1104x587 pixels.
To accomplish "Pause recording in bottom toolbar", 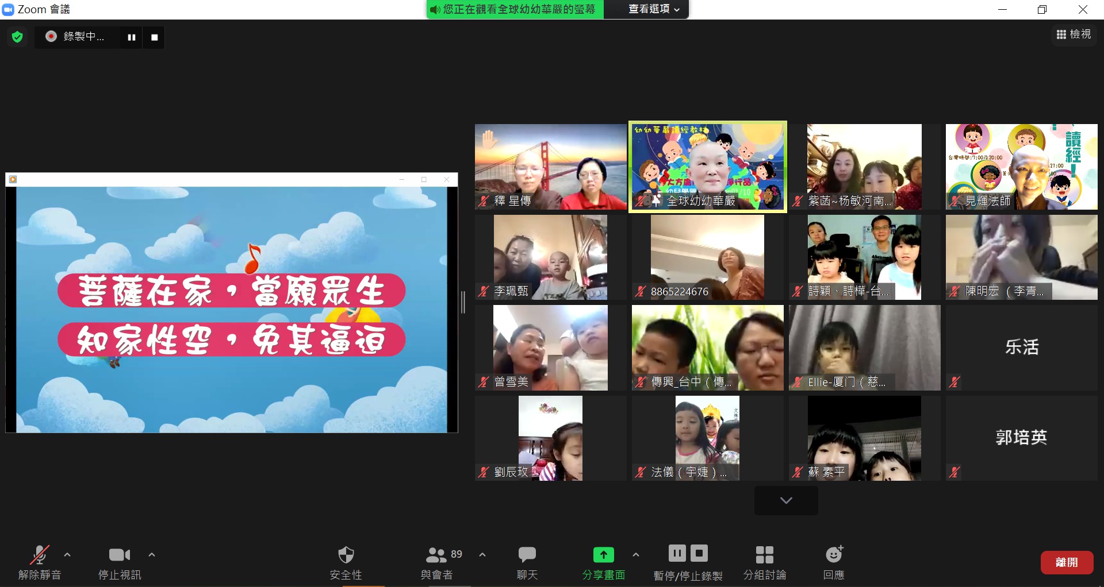I will (677, 554).
